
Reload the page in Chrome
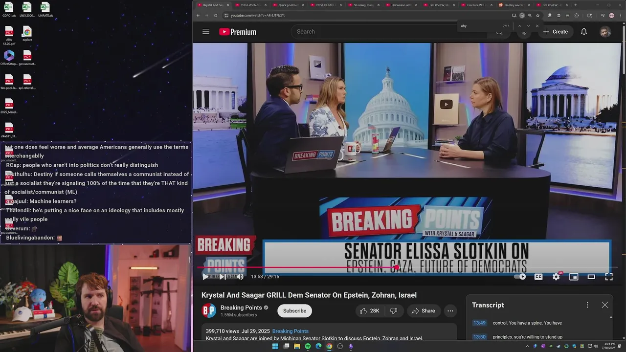pos(215,15)
